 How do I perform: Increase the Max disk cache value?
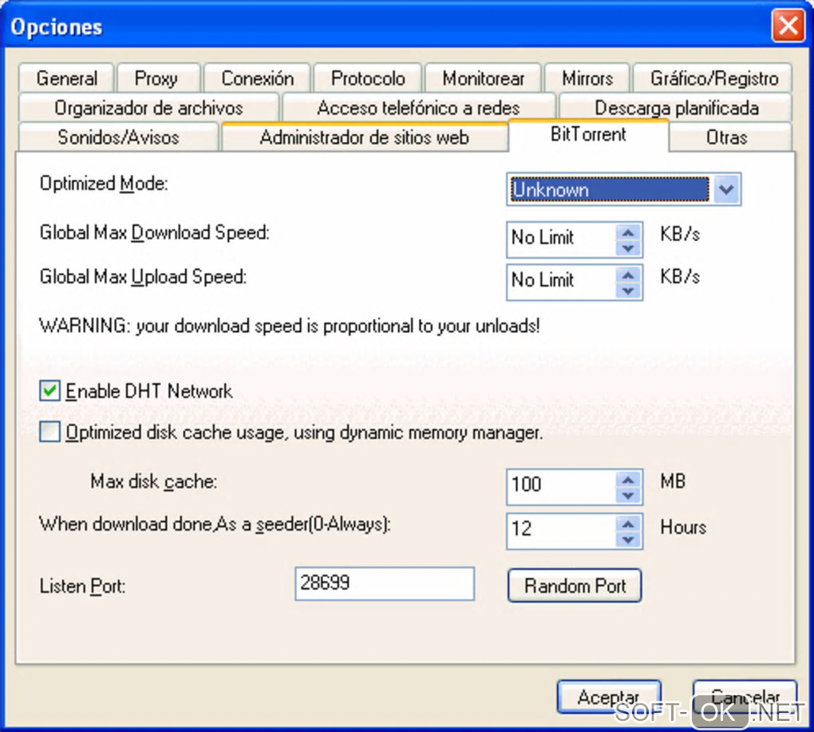pos(627,479)
